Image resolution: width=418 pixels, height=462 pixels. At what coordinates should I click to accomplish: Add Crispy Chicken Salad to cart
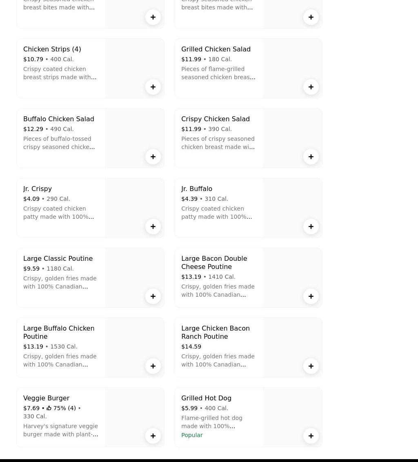[x=311, y=157]
